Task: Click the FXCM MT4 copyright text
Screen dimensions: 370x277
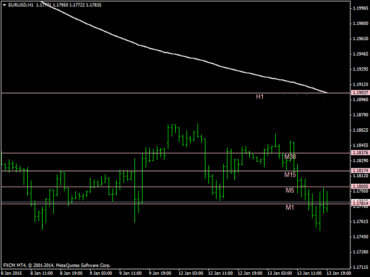Action: pyautogui.click(x=57, y=265)
